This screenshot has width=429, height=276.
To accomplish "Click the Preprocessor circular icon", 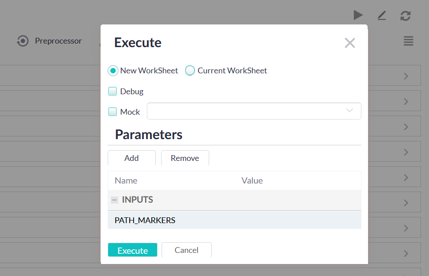I will (x=23, y=41).
